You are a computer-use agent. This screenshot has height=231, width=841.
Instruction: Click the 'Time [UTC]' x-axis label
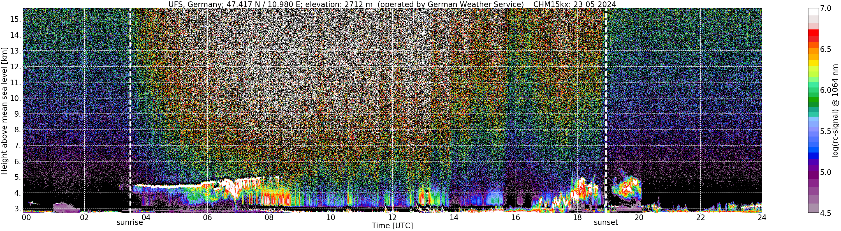coord(392,226)
